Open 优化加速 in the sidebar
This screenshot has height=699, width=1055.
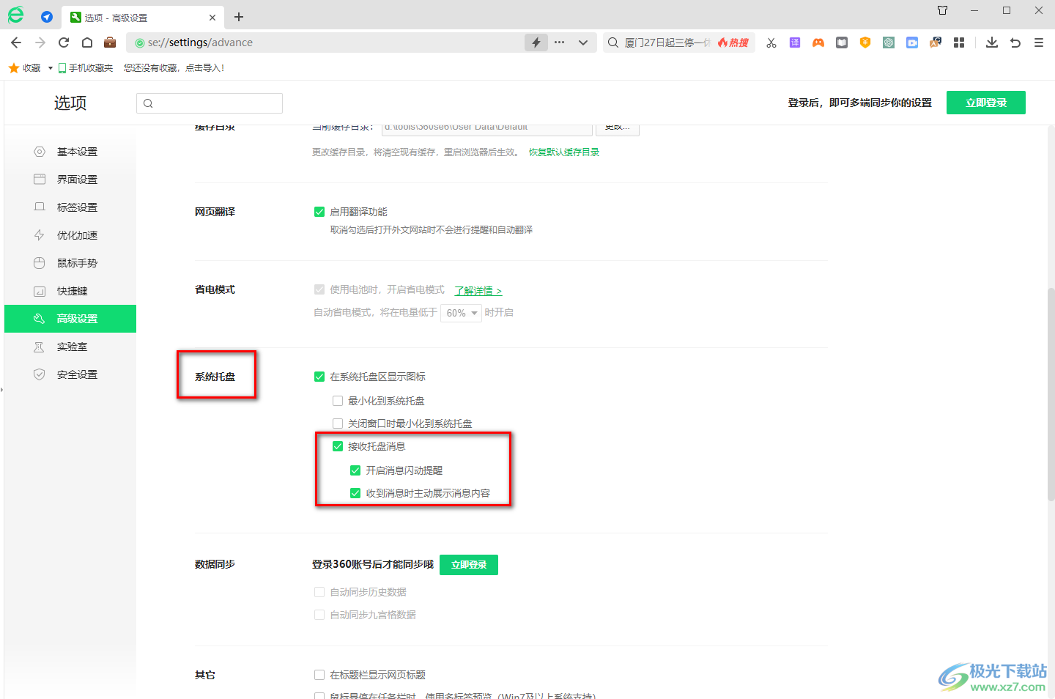[x=70, y=235]
